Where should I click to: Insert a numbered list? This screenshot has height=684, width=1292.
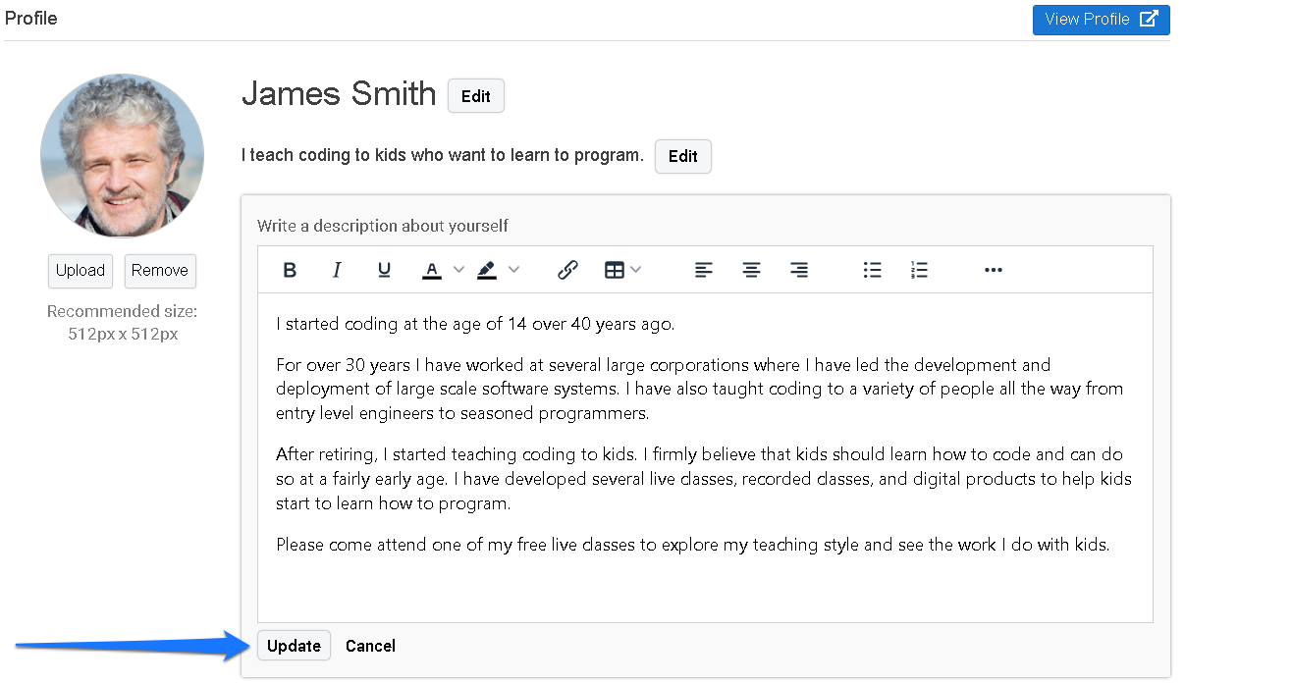click(x=919, y=270)
